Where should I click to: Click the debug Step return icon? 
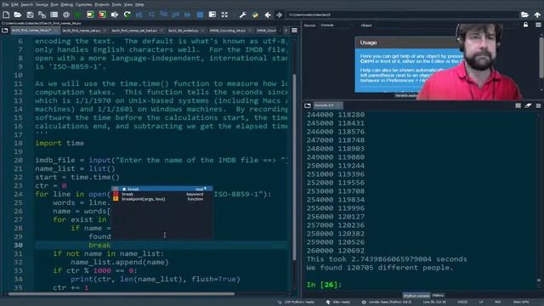[176, 14]
